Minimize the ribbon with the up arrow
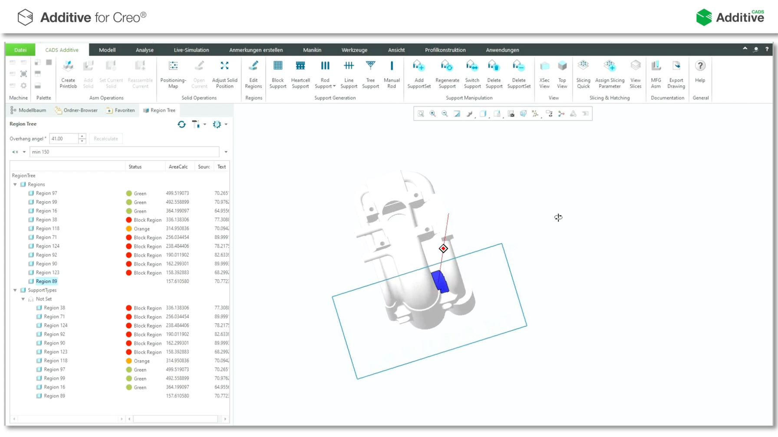The image size is (778, 437). tap(745, 49)
